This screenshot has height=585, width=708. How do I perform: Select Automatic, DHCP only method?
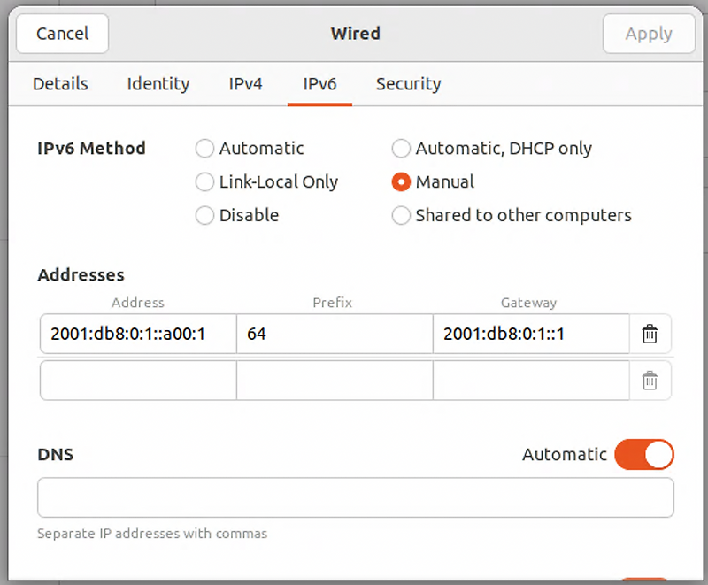pos(401,149)
